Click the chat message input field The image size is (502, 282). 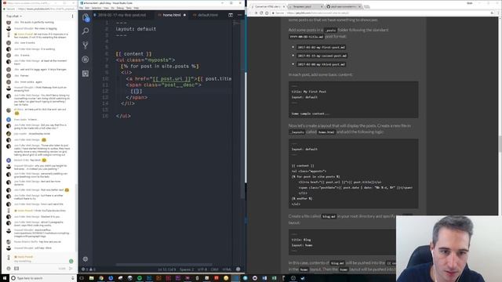[x=40, y=261]
